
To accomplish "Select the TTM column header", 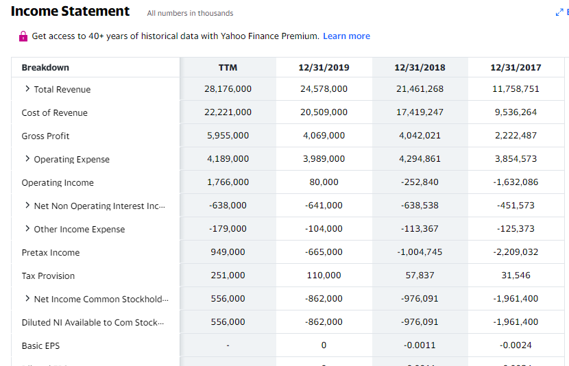I will click(228, 67).
